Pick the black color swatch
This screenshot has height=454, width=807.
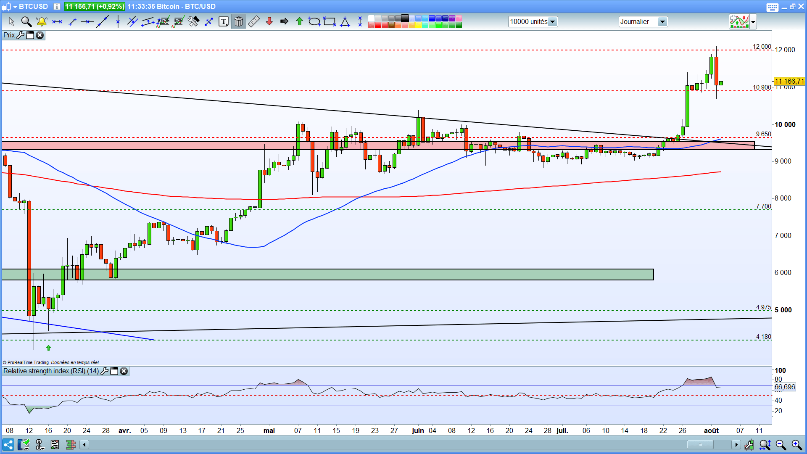point(405,18)
